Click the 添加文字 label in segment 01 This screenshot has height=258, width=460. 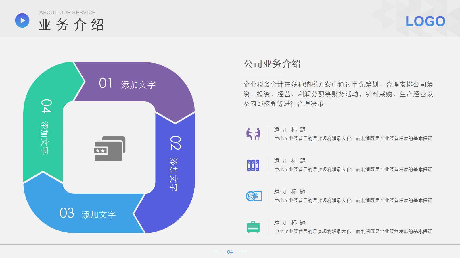click(139, 85)
